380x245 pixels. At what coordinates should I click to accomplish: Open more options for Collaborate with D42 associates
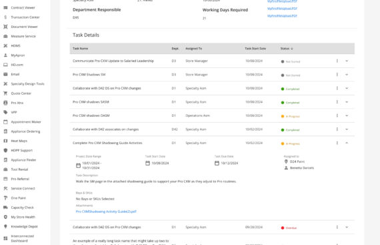(x=337, y=130)
